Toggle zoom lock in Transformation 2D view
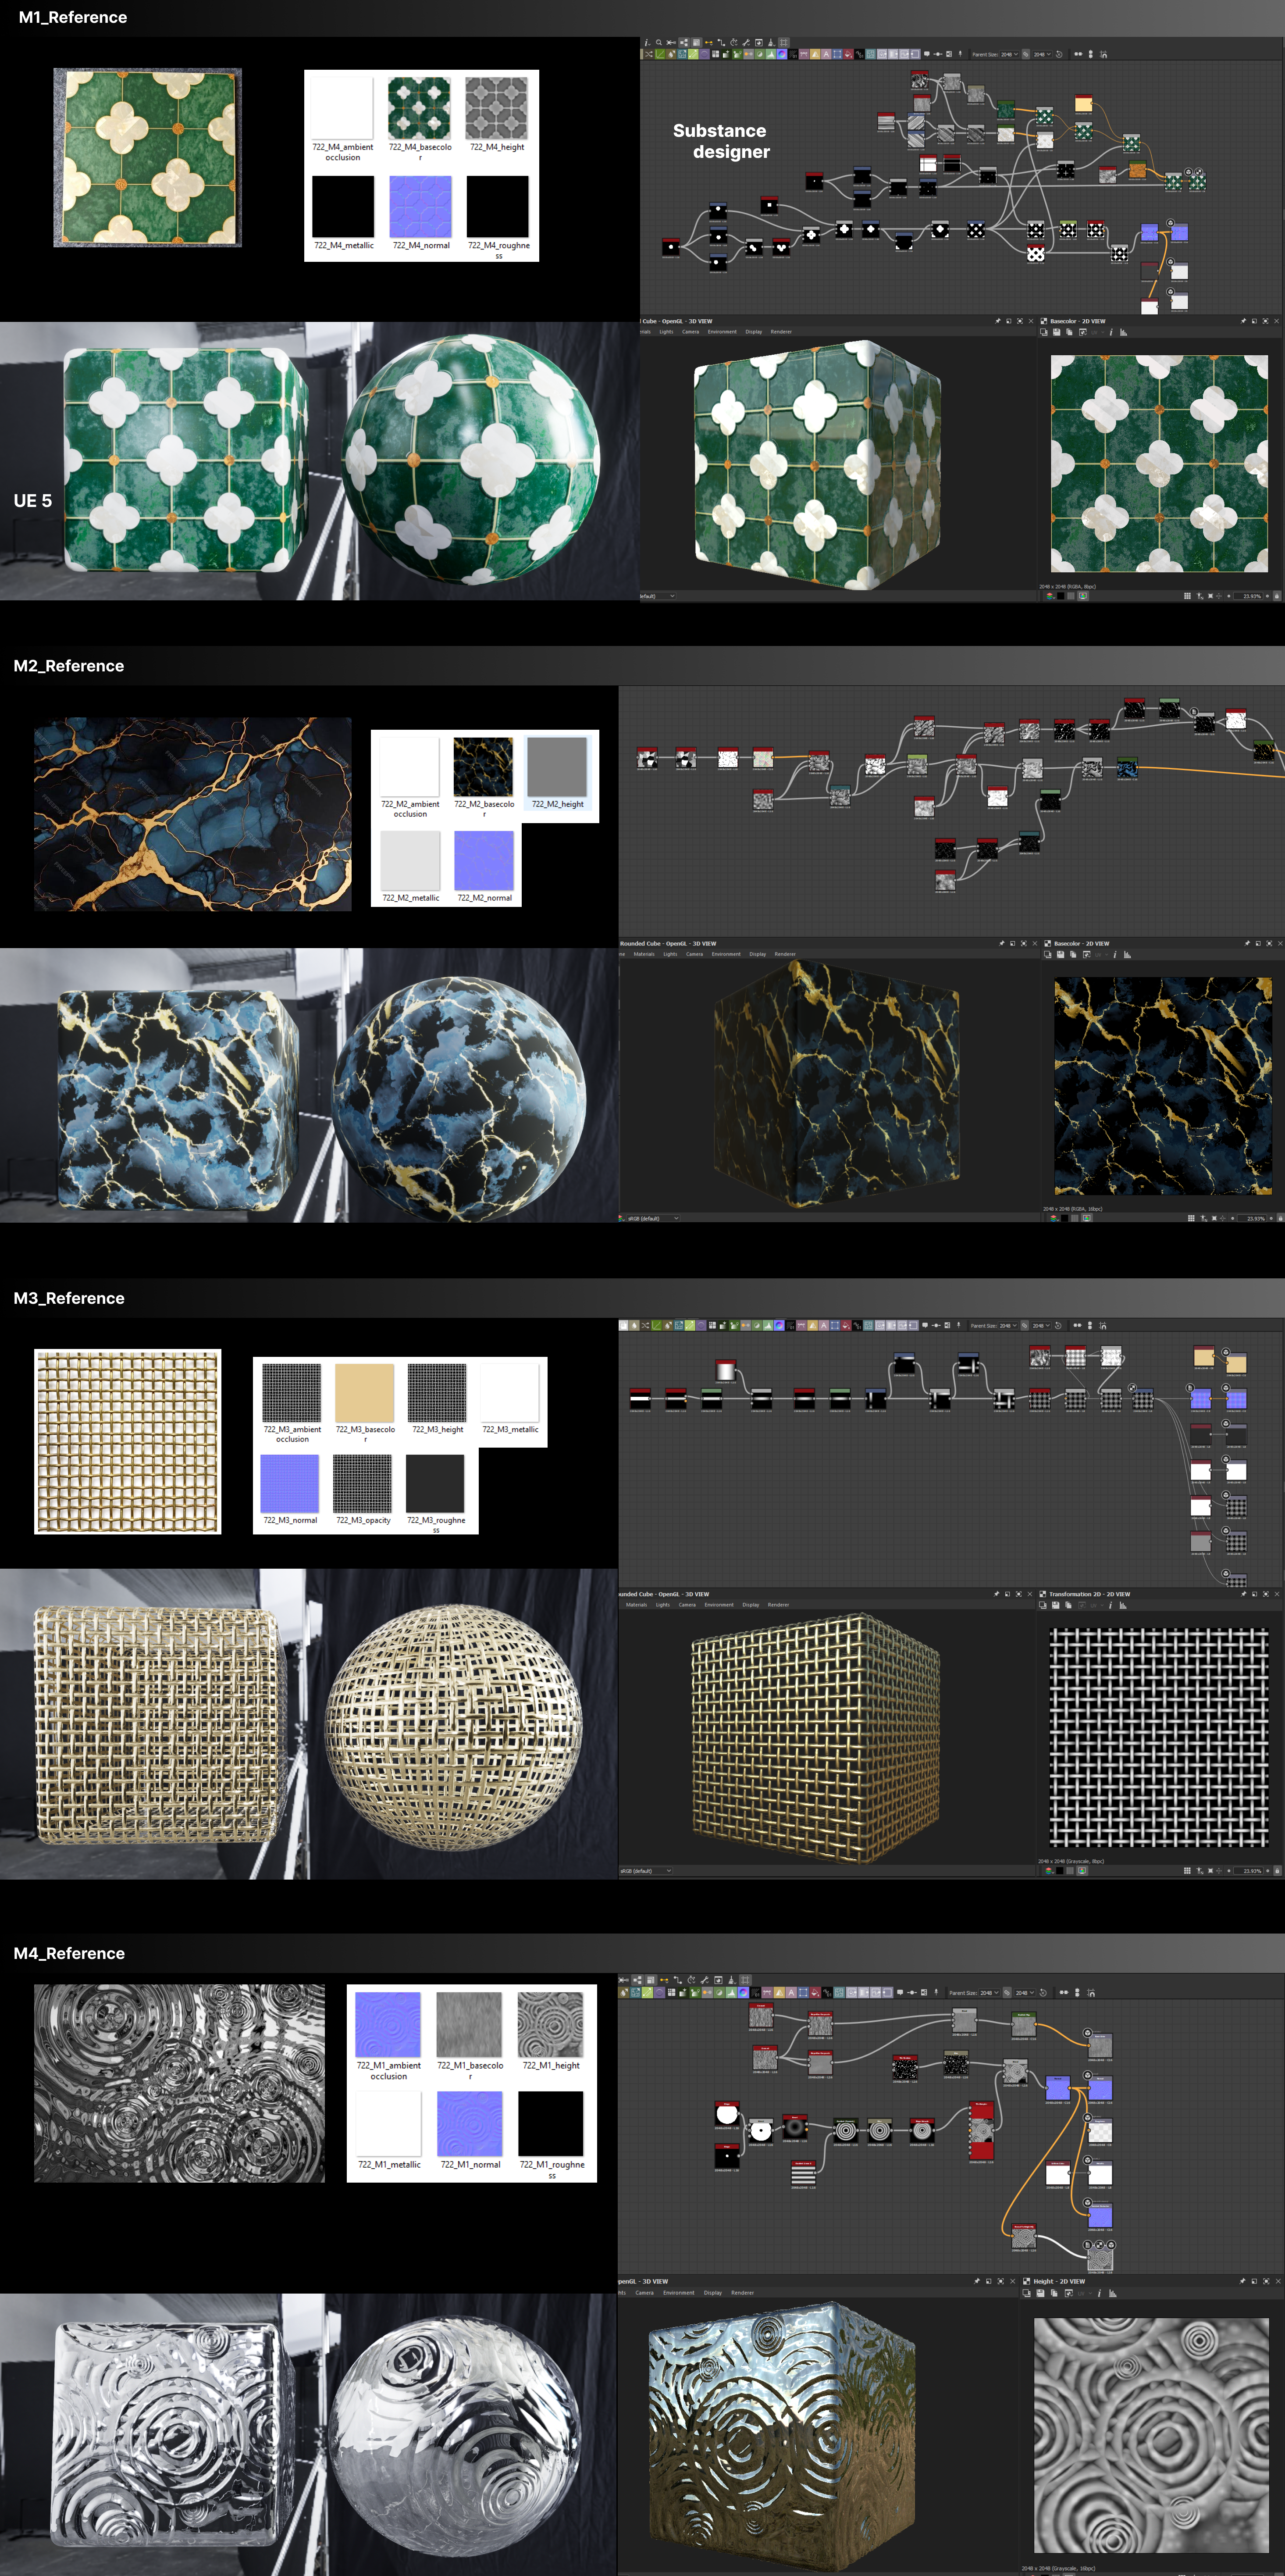Screen dimensions: 1285x2576 pos(1277,1871)
